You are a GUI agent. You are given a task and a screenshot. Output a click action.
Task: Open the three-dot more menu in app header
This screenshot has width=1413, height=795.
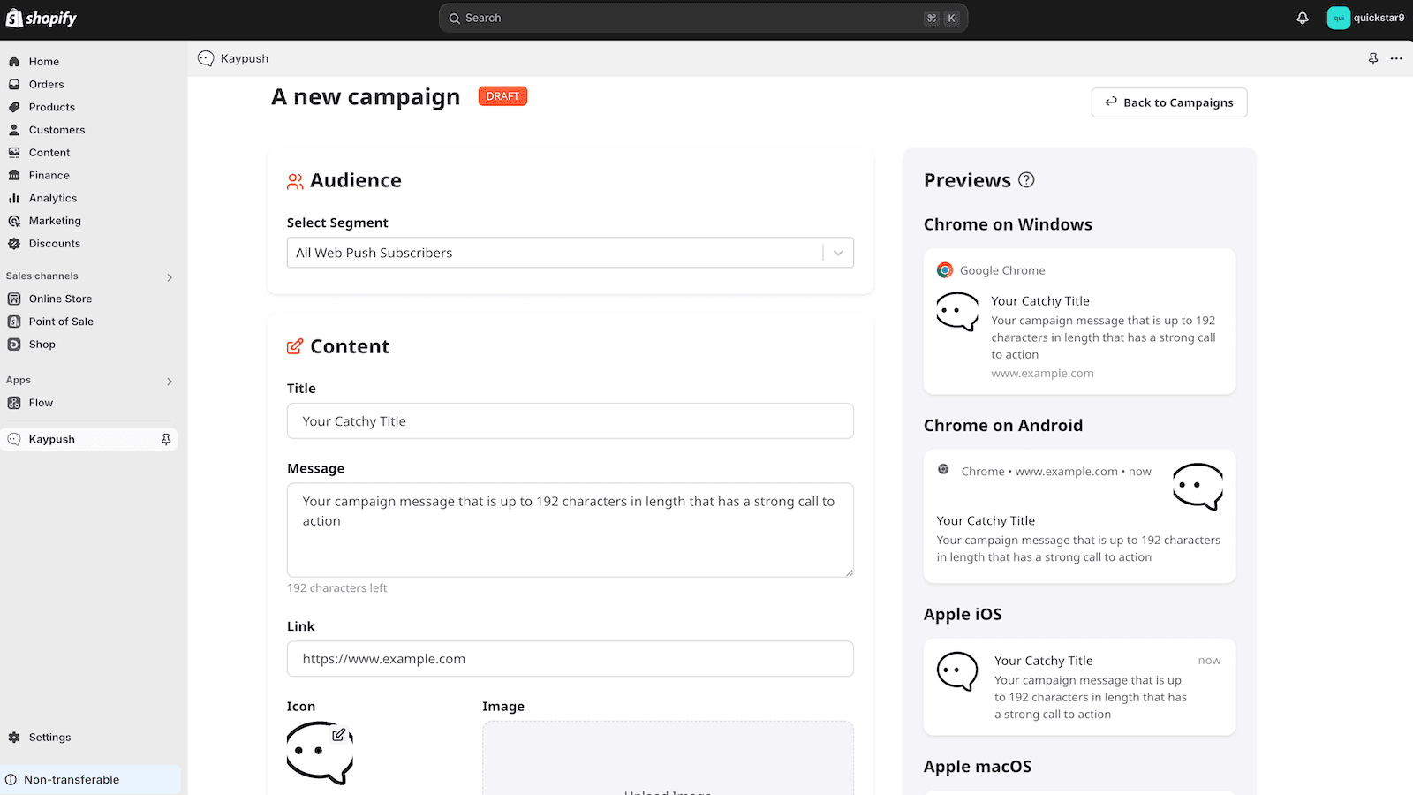[1396, 58]
